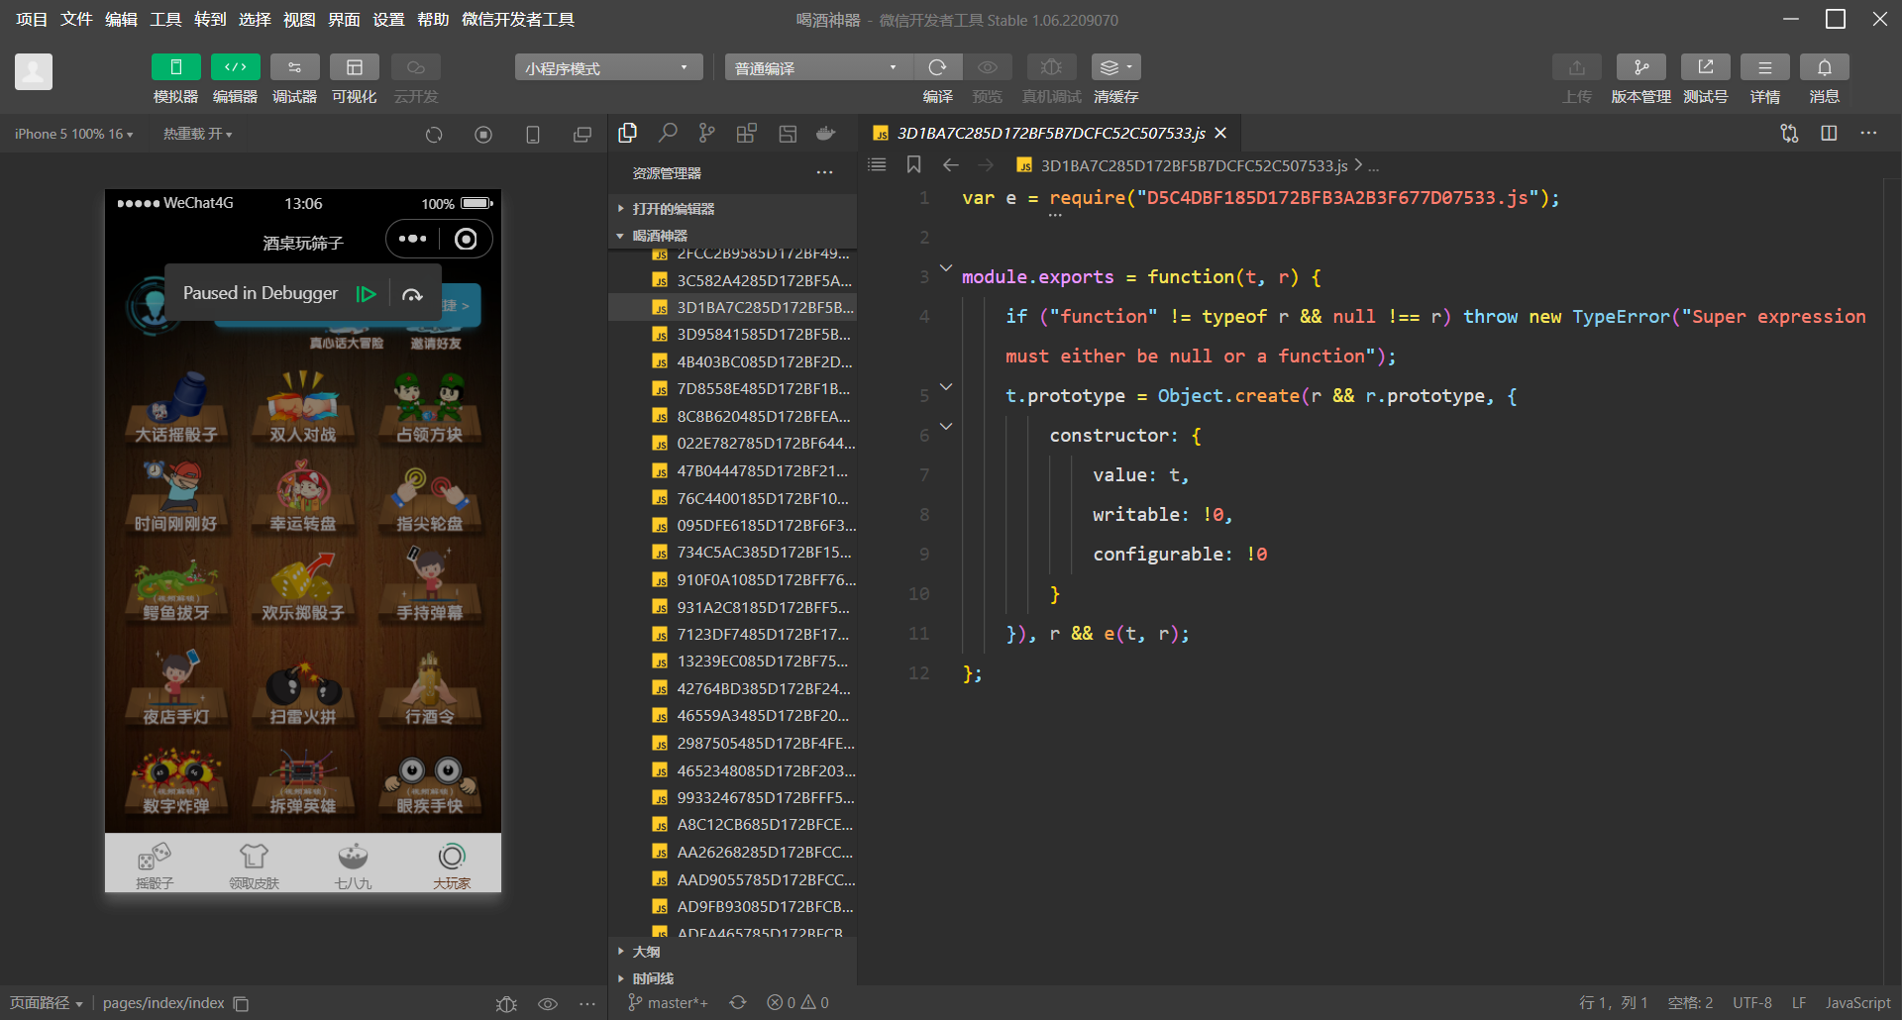This screenshot has width=1902, height=1020.
Task: Click the detach simulator window icon
Action: pos(582,135)
